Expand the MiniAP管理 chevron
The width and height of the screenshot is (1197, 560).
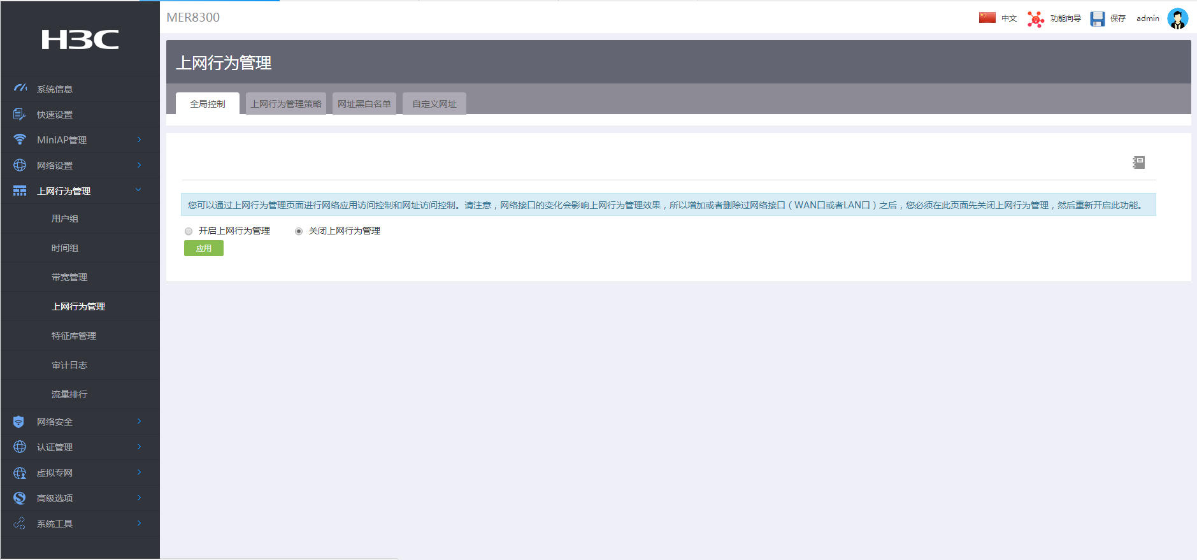point(139,140)
